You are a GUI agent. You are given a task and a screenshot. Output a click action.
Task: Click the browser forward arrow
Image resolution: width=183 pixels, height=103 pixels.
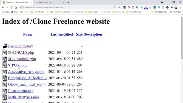point(7,7)
